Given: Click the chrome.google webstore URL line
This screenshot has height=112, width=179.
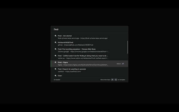Looking at the screenshot, I should point(83,52).
